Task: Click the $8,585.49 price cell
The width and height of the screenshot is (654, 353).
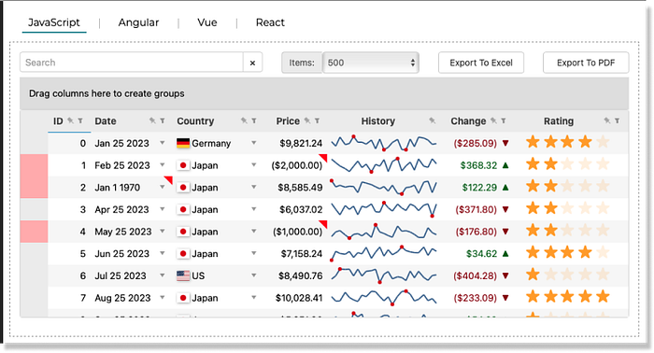Action: click(300, 188)
